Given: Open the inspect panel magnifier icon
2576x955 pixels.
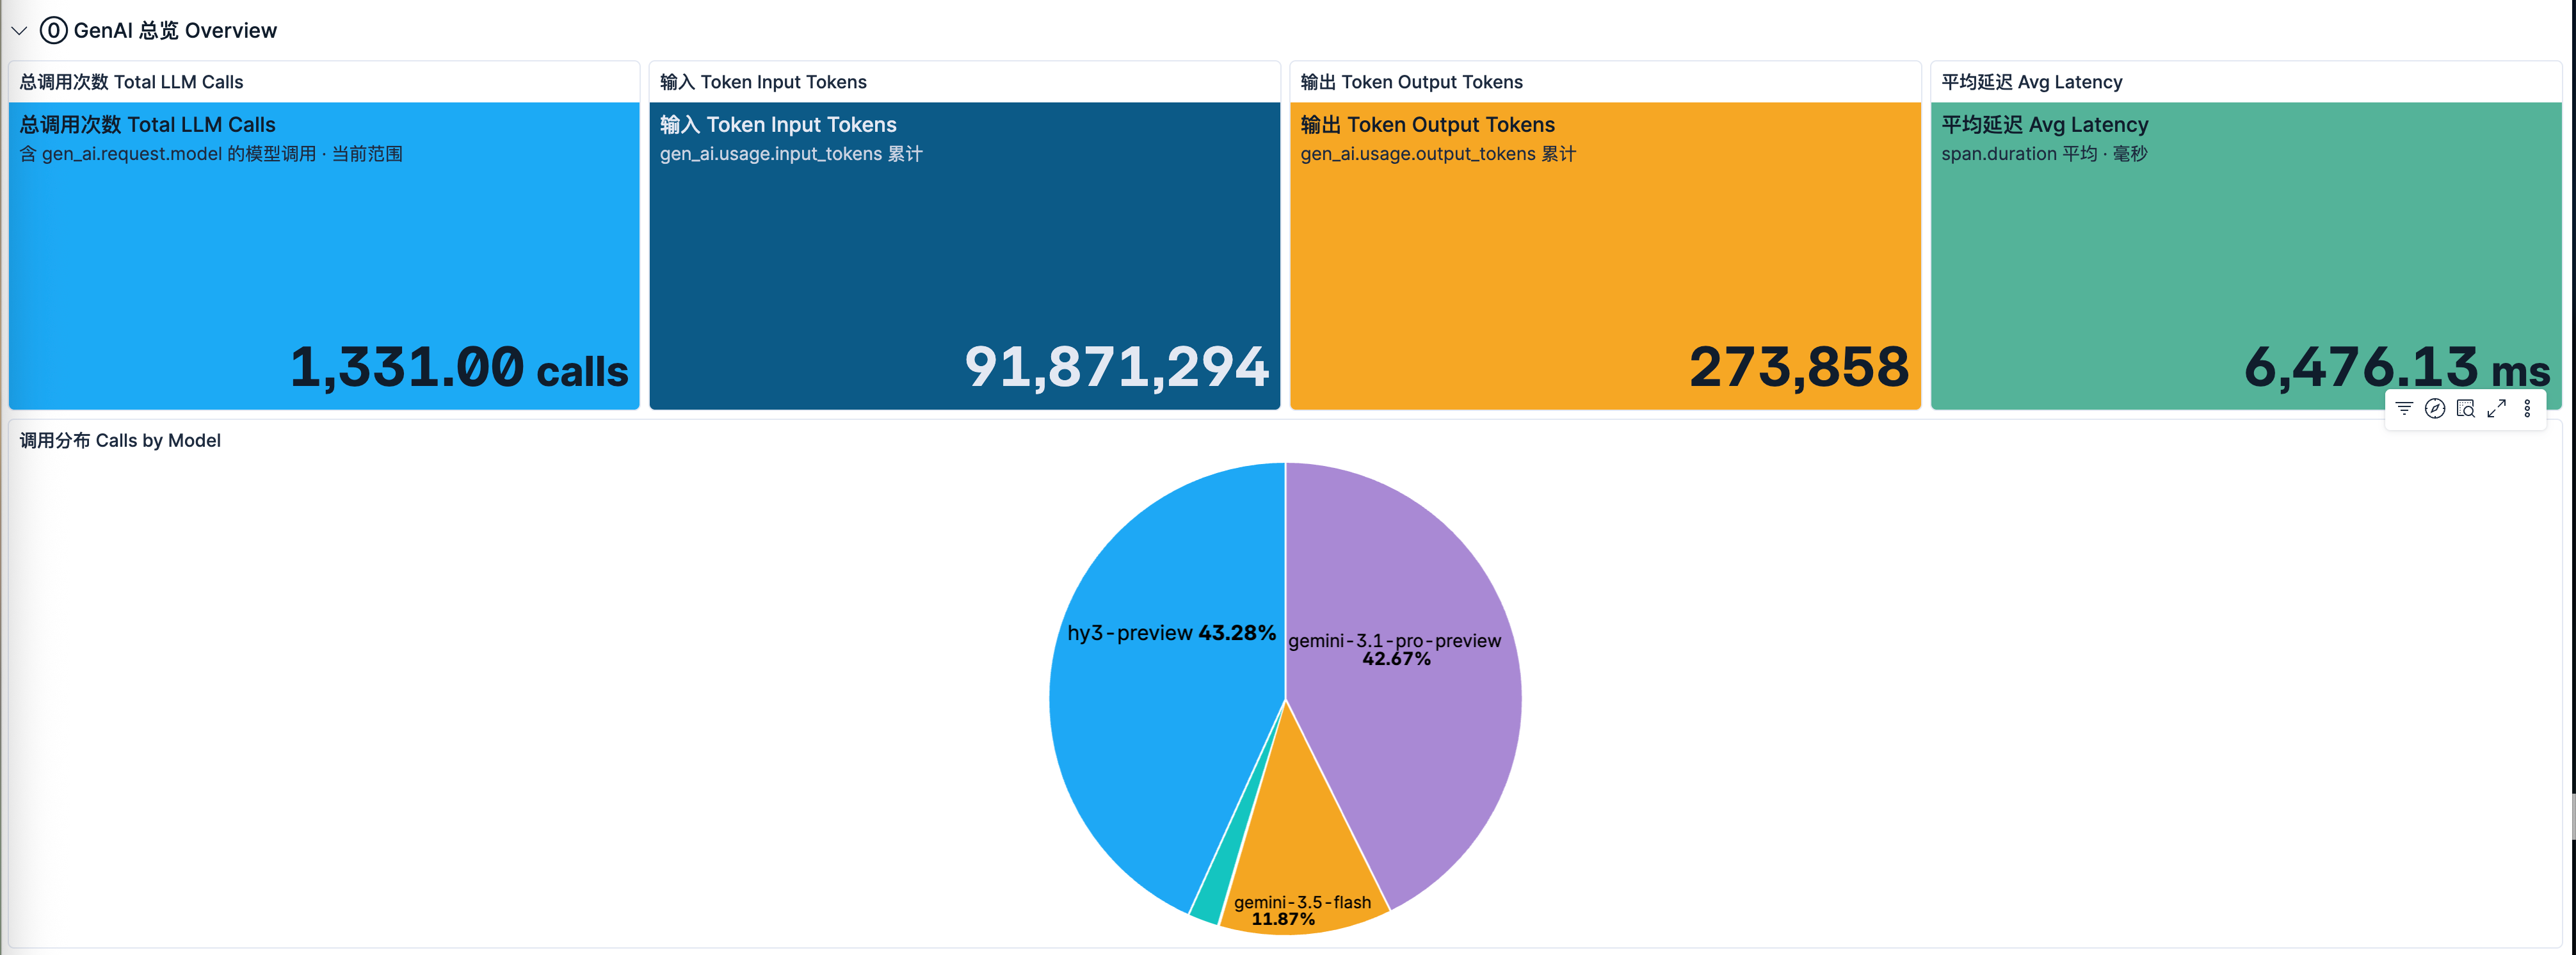Looking at the screenshot, I should pos(2466,408).
